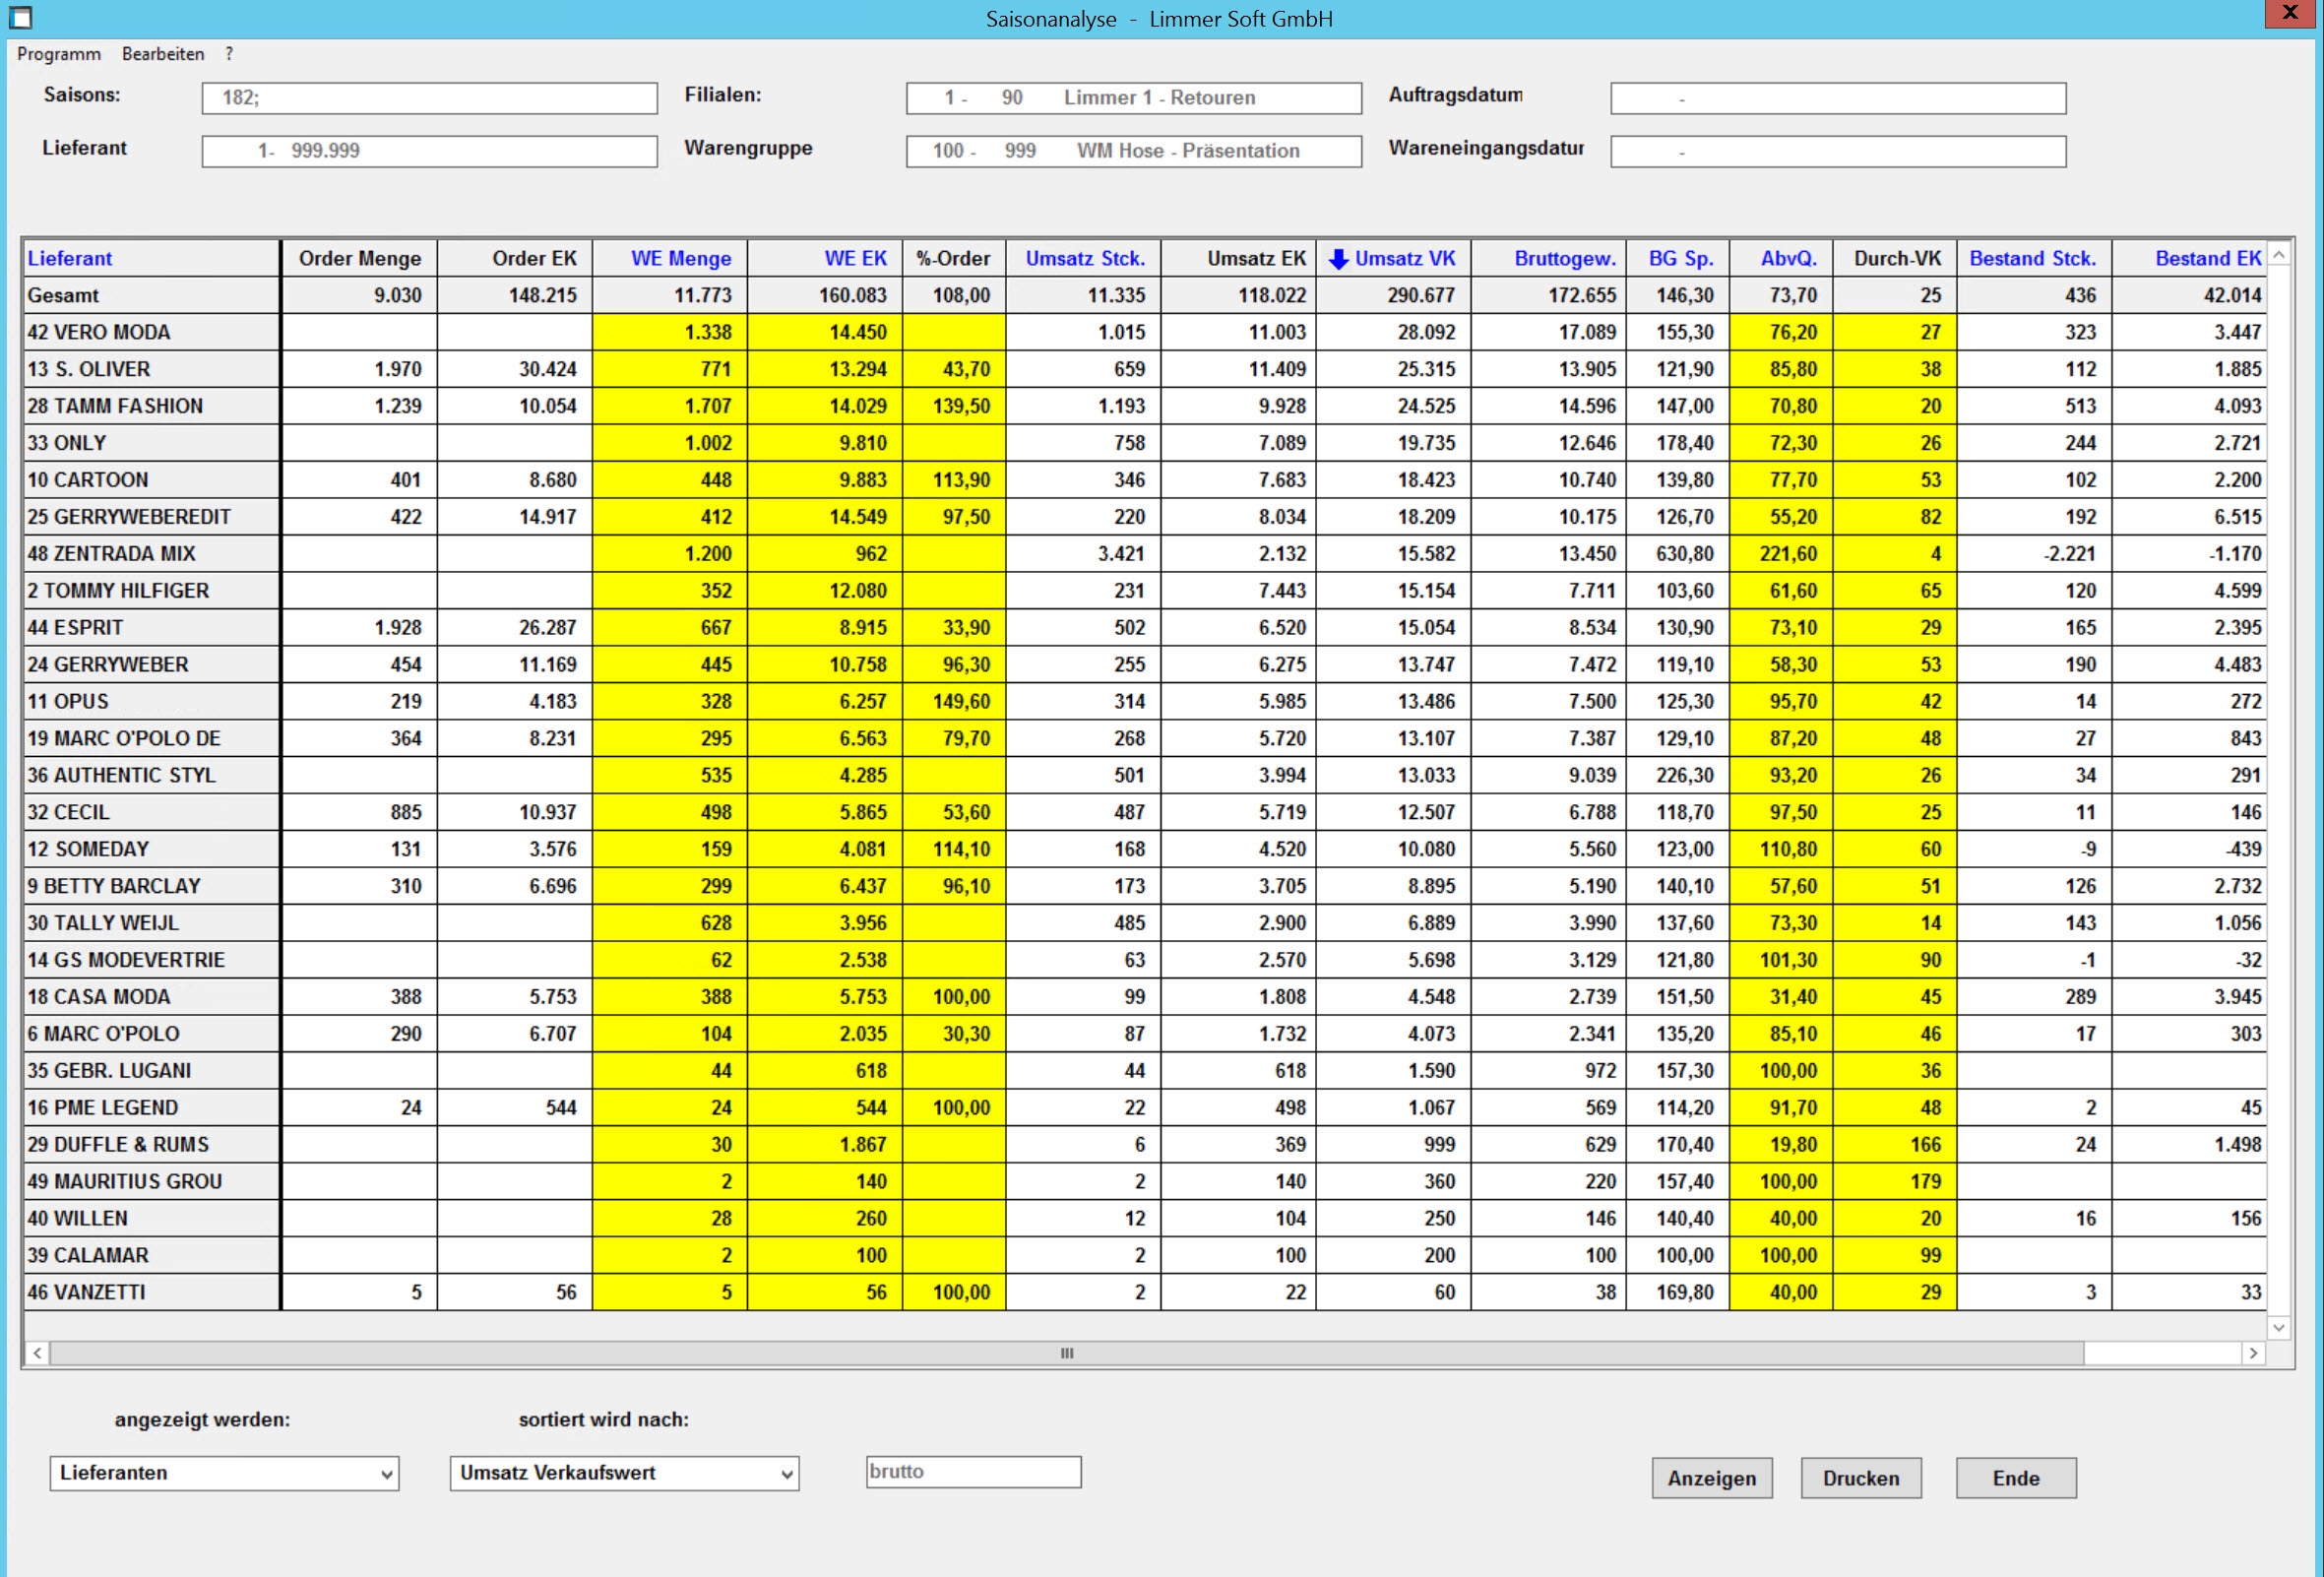Screen dimensions: 2324x1577
Task: Click the window system icon in title bar
Action: 20,17
